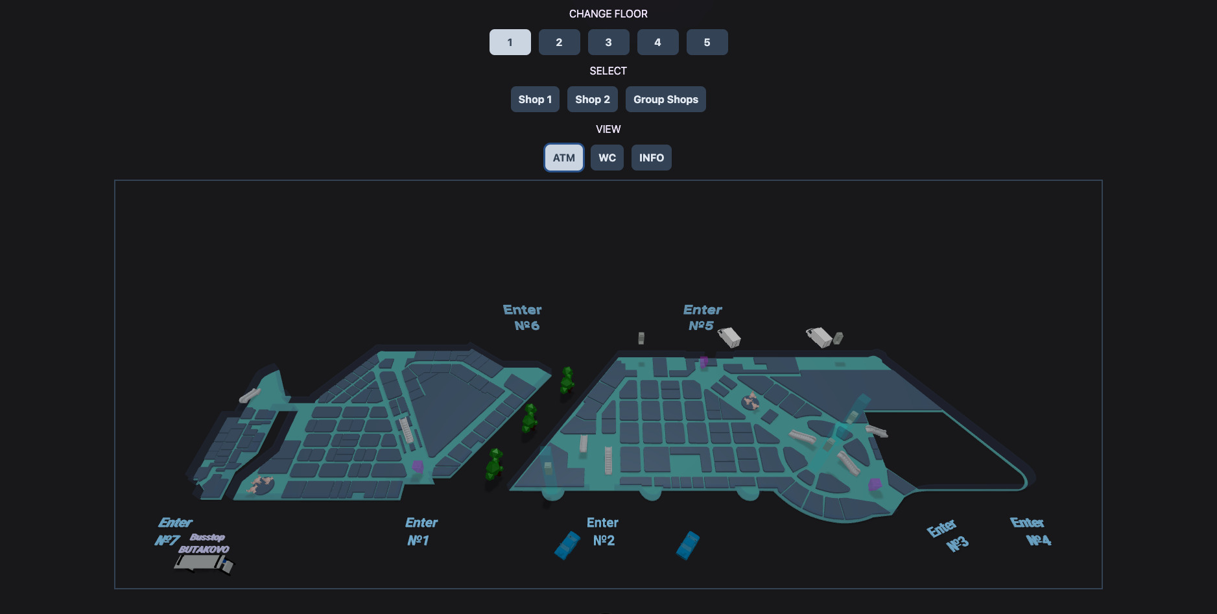Select Shop 1
Screen dimensions: 1217x614
pos(535,99)
